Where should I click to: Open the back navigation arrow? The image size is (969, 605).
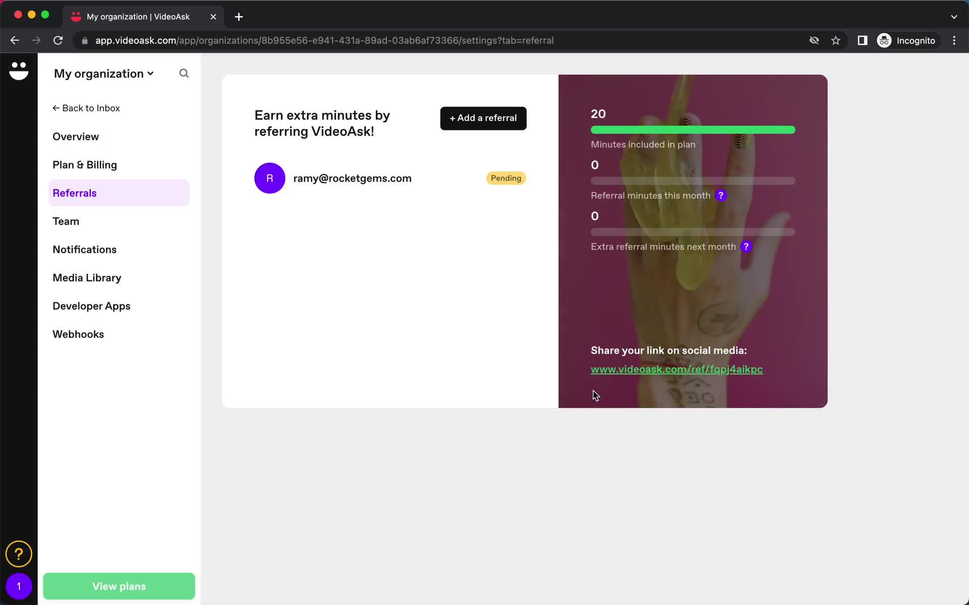(14, 40)
